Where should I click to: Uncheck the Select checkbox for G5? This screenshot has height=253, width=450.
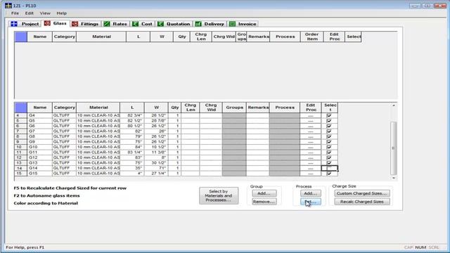(329, 120)
